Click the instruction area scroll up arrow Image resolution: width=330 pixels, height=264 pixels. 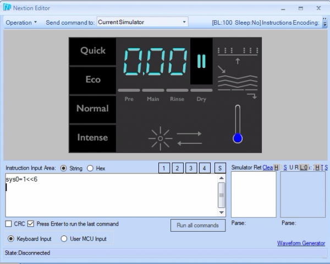[222, 178]
